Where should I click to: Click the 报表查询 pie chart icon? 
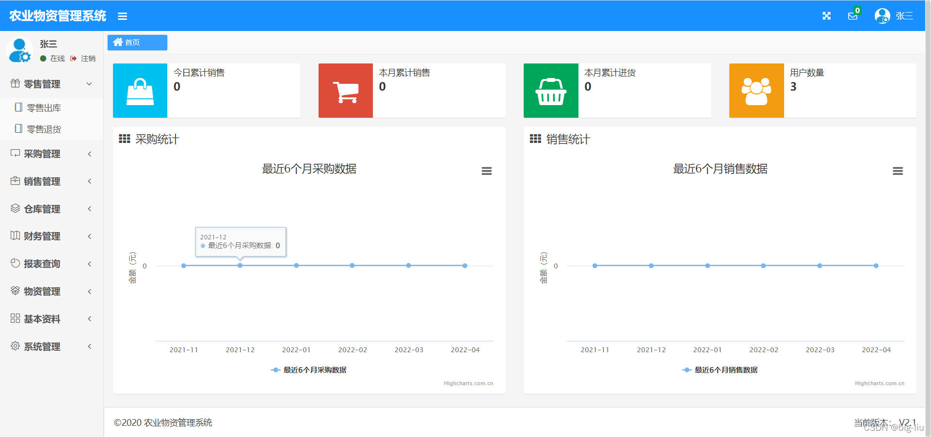tap(16, 263)
